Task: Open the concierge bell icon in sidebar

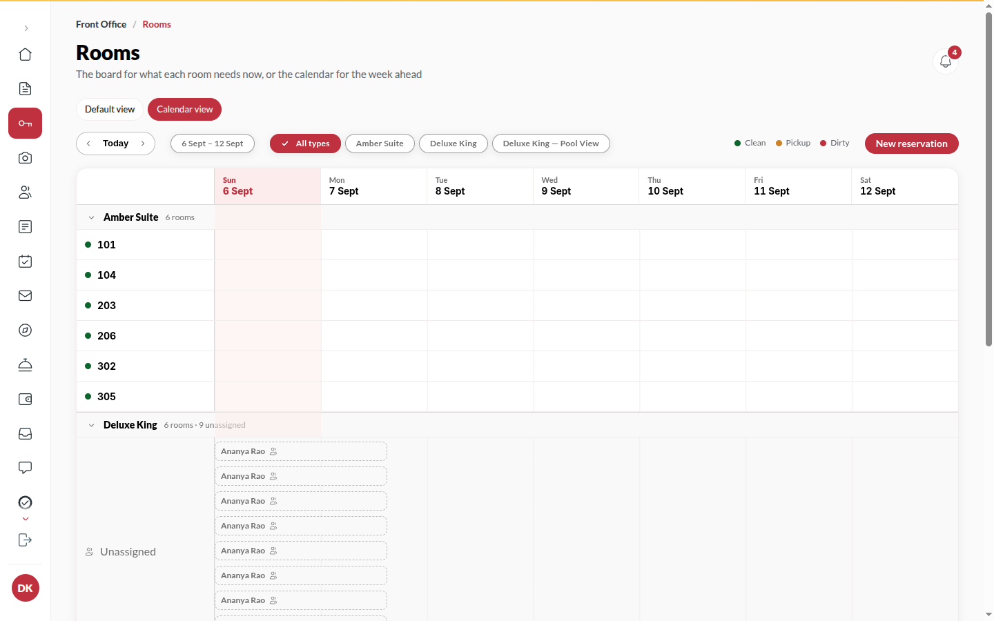Action: (25, 365)
